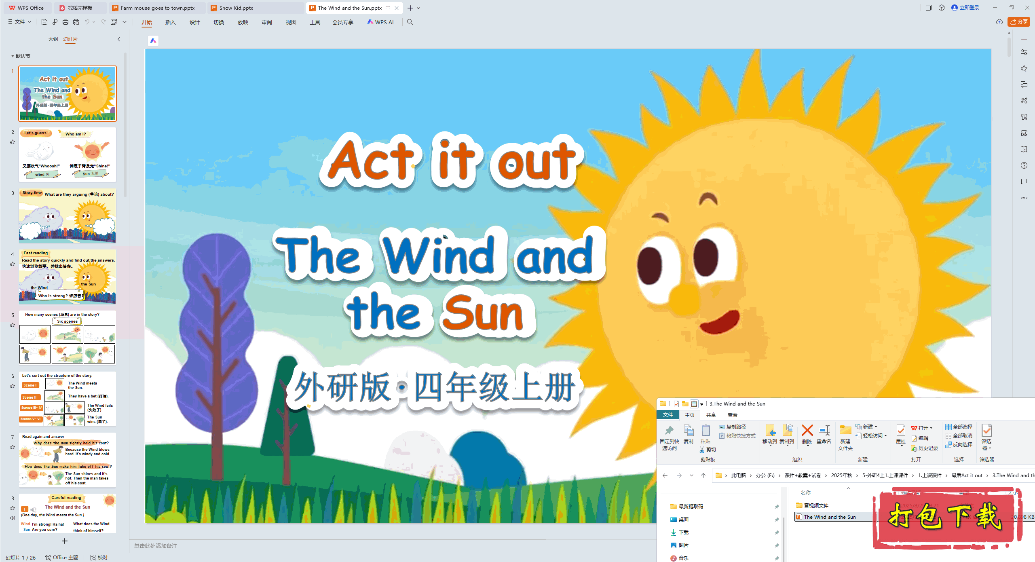Viewport: 1035px width, 562px height.
Task: Switch panel view to 大纲 outline
Action: [53, 39]
